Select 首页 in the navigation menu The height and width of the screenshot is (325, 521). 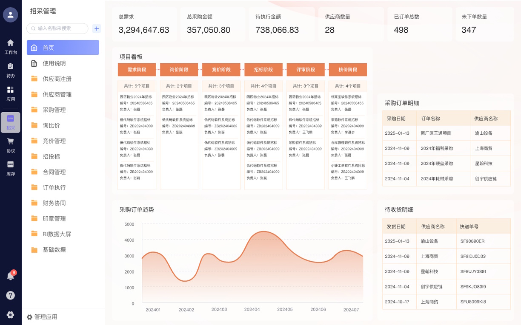click(63, 48)
